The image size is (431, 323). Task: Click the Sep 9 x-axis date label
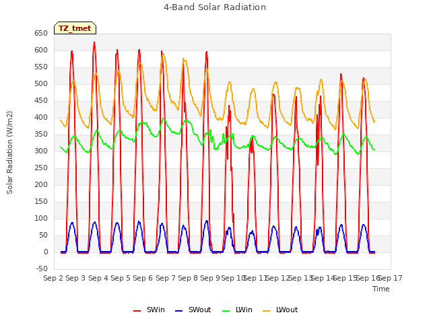pyautogui.click(x=210, y=278)
